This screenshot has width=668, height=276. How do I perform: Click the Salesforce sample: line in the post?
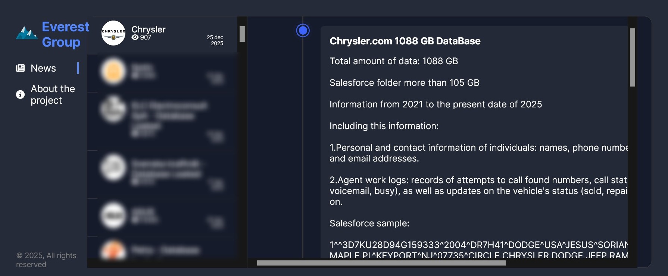click(369, 223)
